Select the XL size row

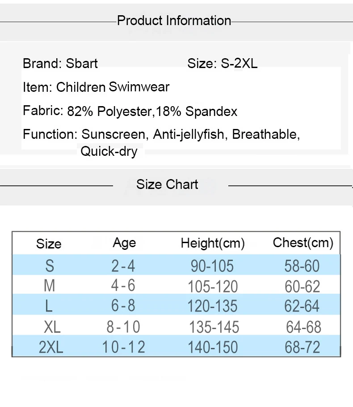(x=176, y=325)
